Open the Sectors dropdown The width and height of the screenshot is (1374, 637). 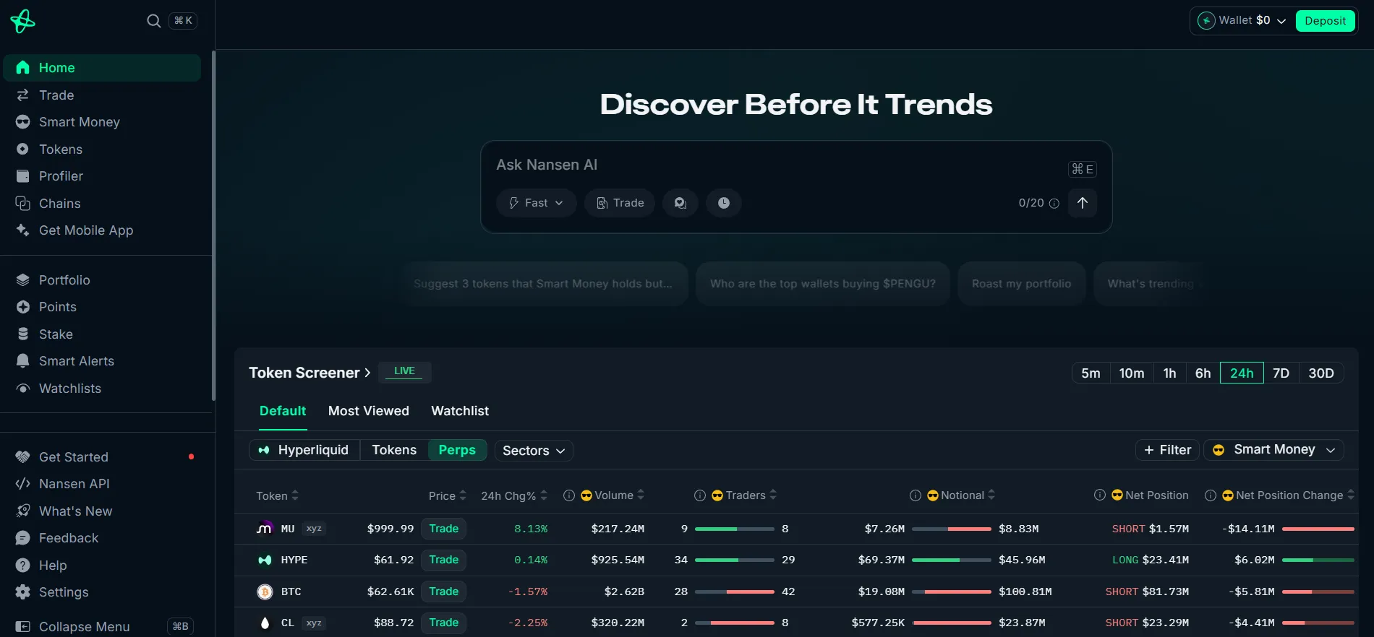click(x=534, y=451)
